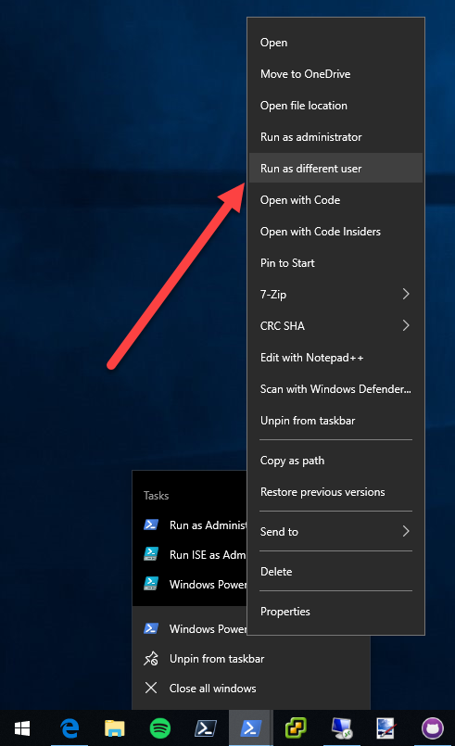455x746 pixels.
Task: Open Spotify from the taskbar
Action: coord(160,727)
